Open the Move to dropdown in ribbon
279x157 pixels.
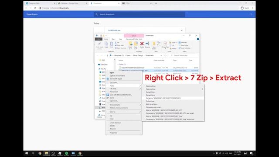[130, 48]
